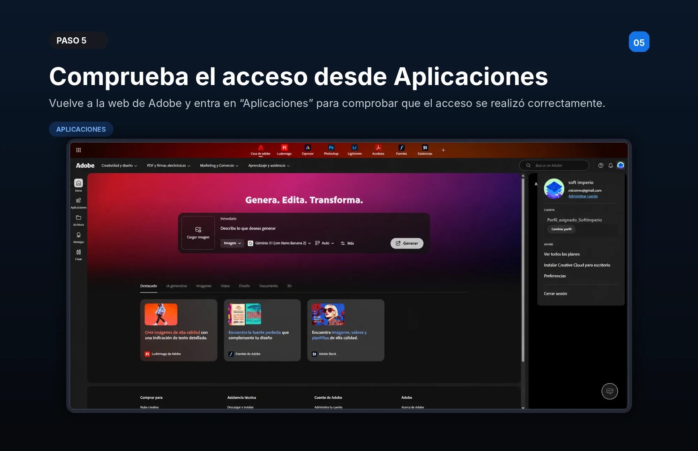
Task: Open the Adobe Stock card
Action: point(346,330)
